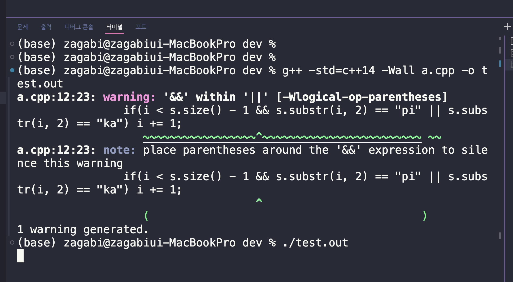Click the lowest gray marker in terminal scrollbar
Image resolution: width=513 pixels, height=282 pixels.
click(500, 236)
